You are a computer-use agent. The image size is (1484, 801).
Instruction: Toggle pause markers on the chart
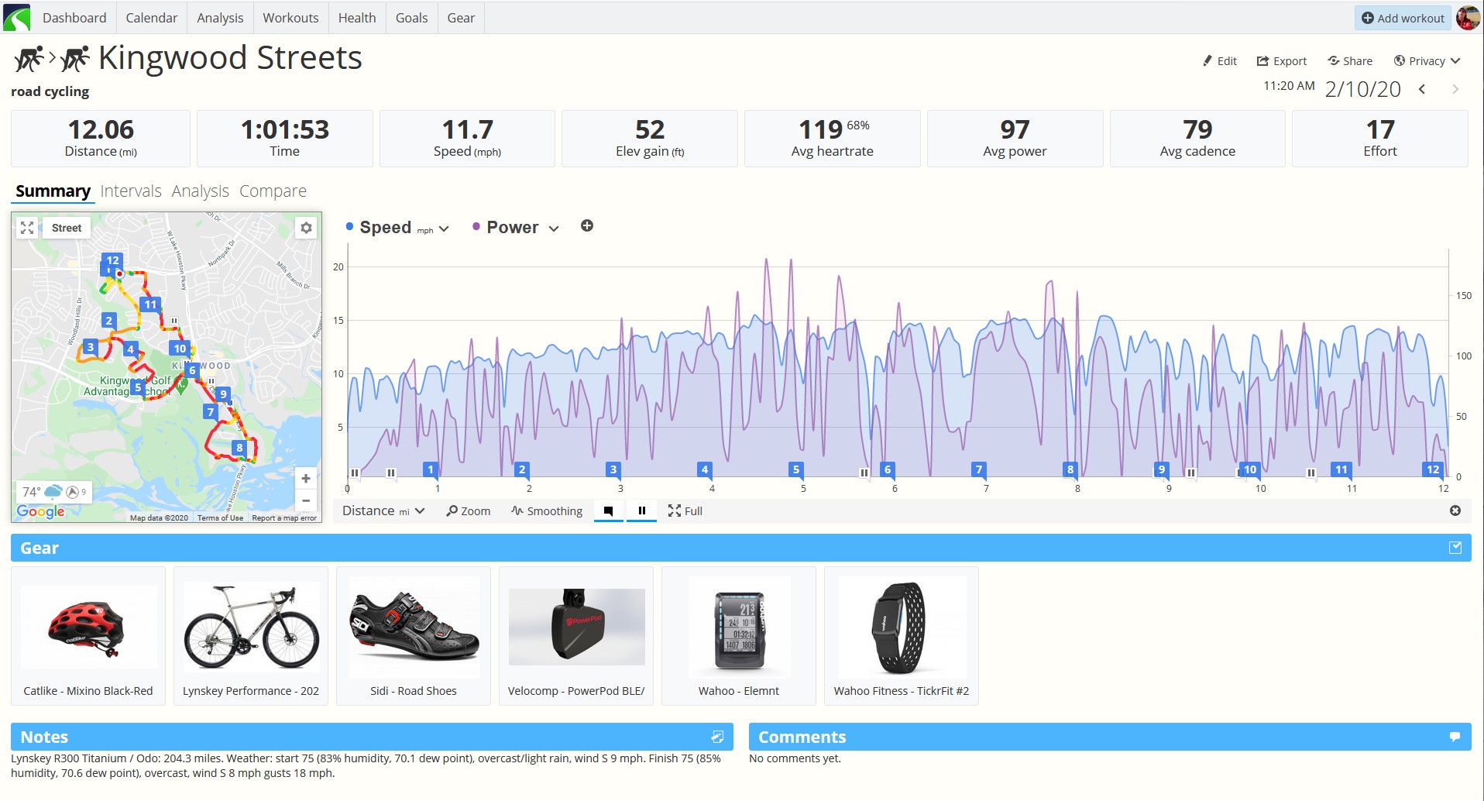pyautogui.click(x=642, y=511)
